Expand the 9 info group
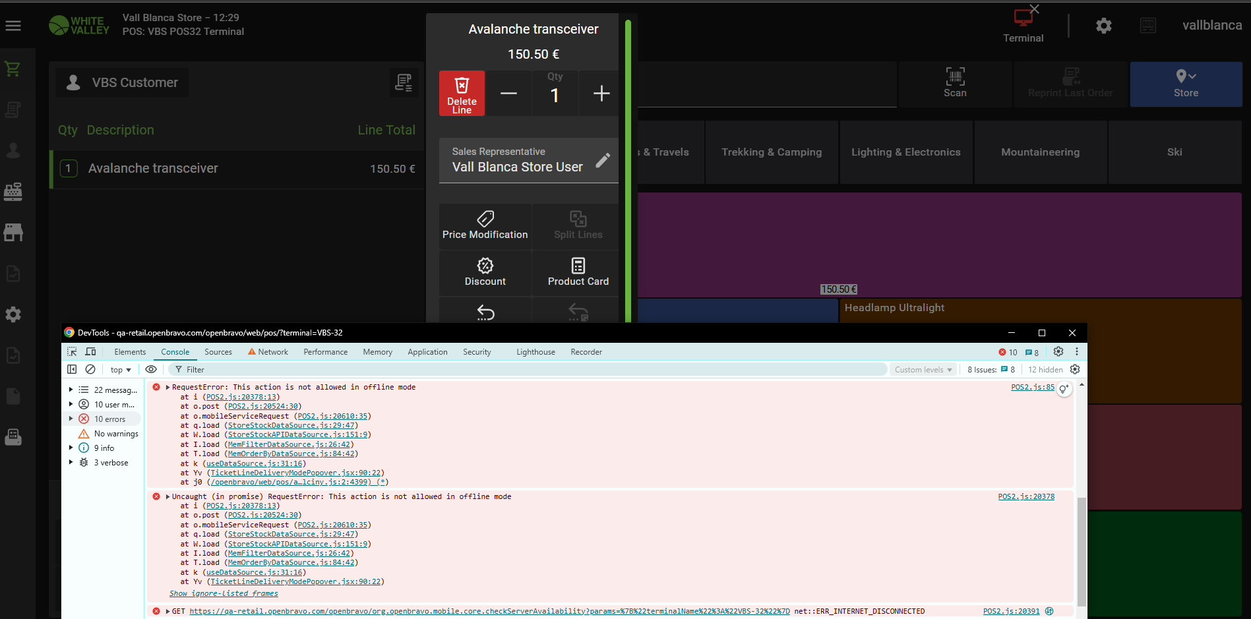 71,448
